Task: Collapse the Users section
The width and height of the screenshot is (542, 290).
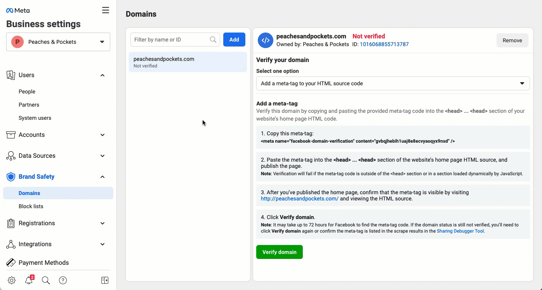Action: tap(102, 75)
